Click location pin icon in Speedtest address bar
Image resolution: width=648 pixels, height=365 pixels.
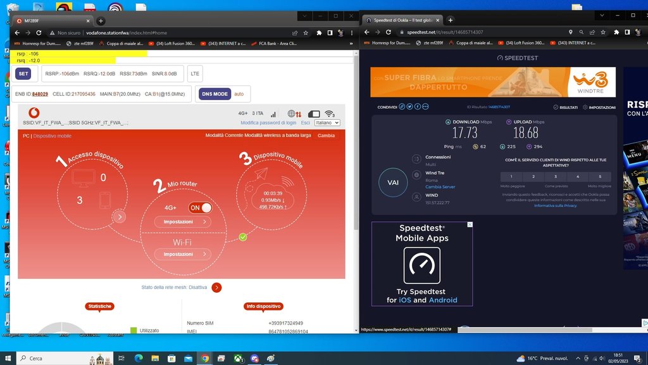click(571, 32)
